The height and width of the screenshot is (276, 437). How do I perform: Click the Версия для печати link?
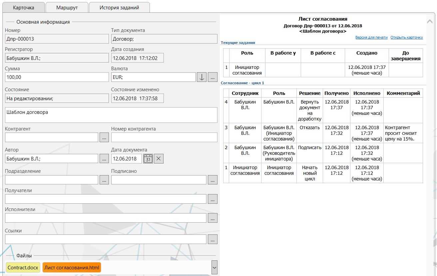pos(371,38)
